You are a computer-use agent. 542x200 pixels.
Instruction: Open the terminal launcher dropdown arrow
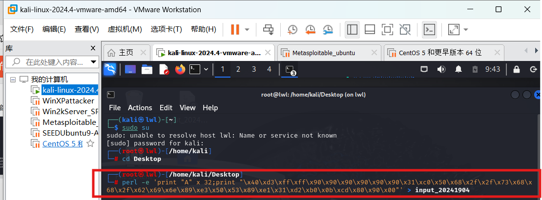pyautogui.click(x=206, y=69)
